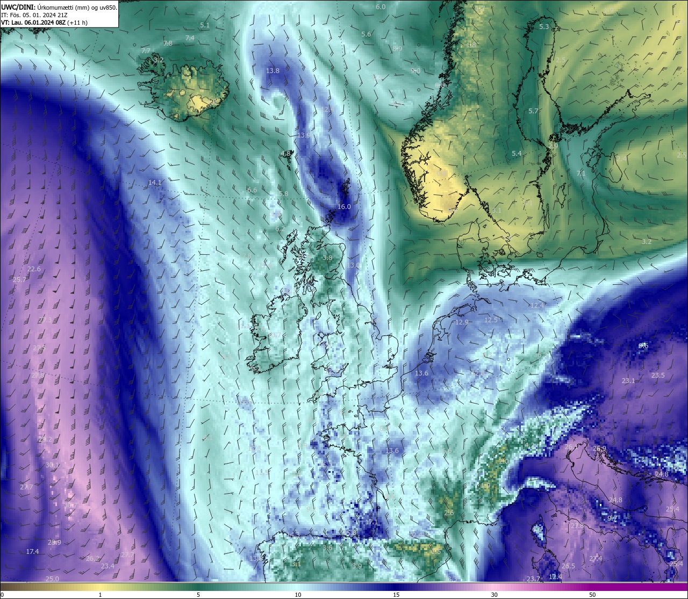This screenshot has height=599, width=688.
Task: Click the 6.0 value on the map
Action: click(x=381, y=7)
